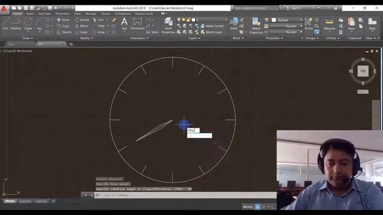
Task: Open the Annotate ribbon tab
Action: point(44,14)
